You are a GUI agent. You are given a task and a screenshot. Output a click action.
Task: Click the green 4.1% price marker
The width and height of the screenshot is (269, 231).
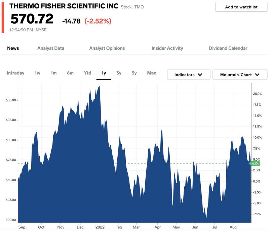pyautogui.click(x=255, y=164)
